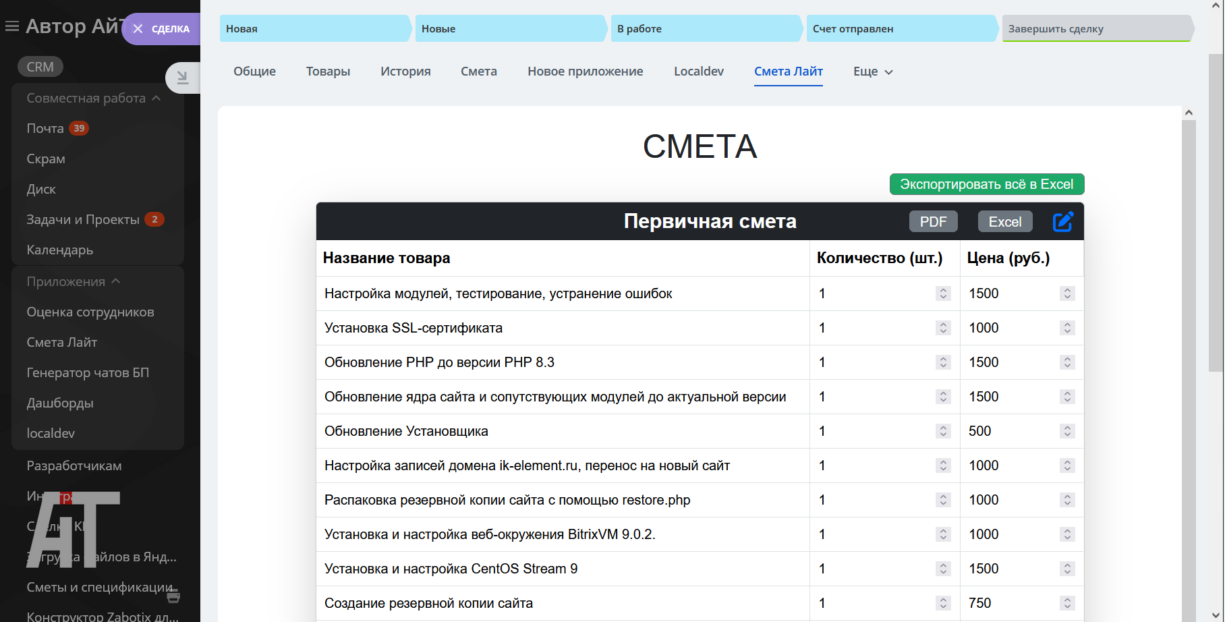Adjust quantity stepper for Создание резервной копии сайта
The height and width of the screenshot is (622, 1225).
943,603
